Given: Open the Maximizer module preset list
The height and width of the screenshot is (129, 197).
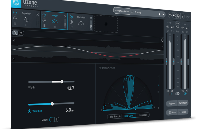Looking at the screenshot, I should coord(71,27).
